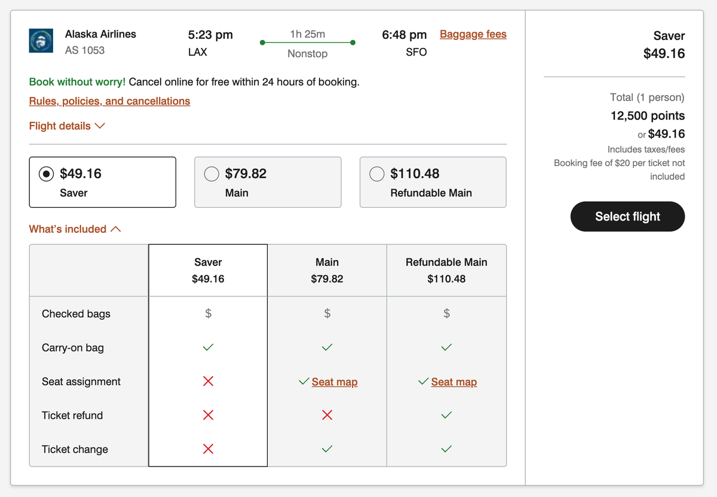Click the dollar sign under Saver checked bags

click(x=207, y=313)
